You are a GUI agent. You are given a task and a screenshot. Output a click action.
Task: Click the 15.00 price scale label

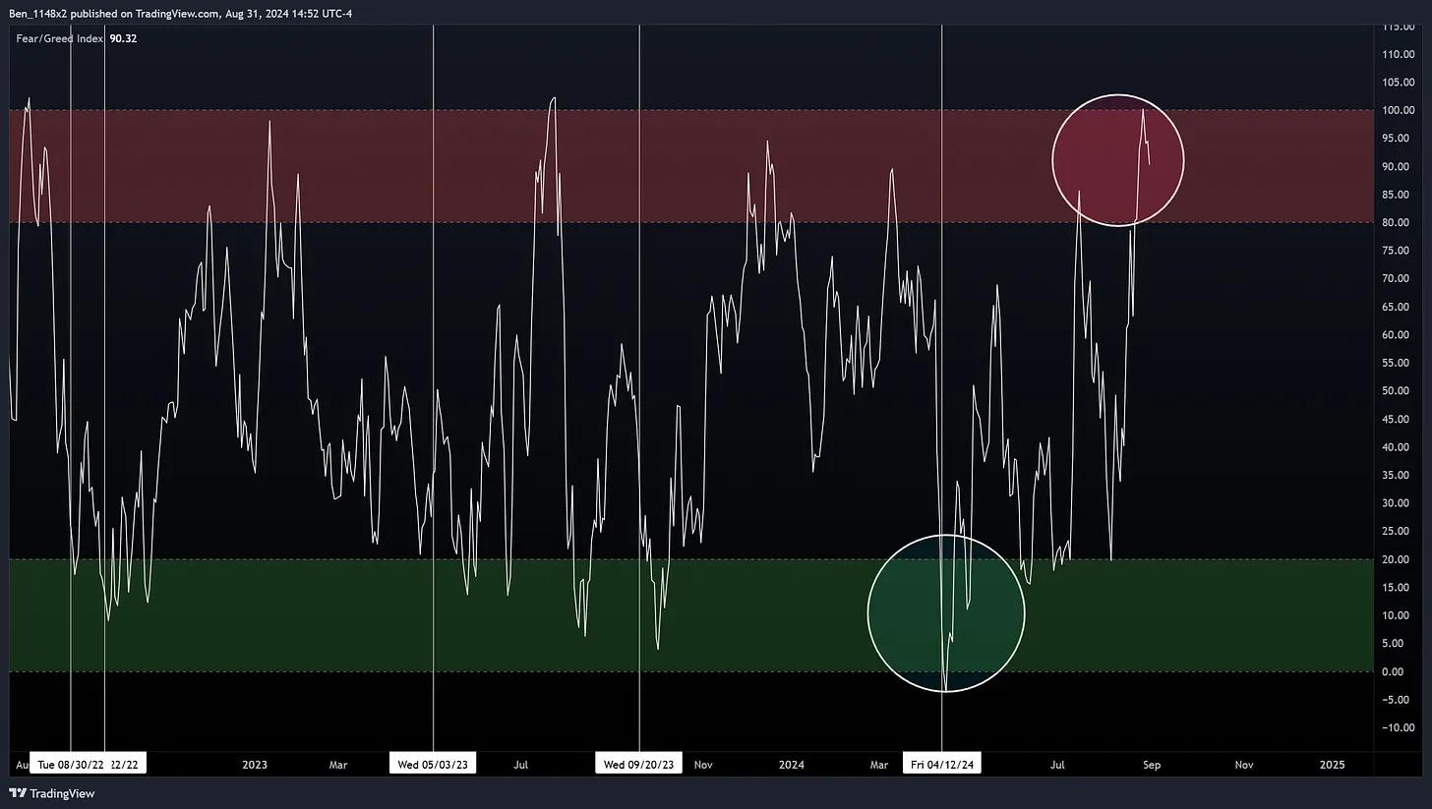[1398, 587]
